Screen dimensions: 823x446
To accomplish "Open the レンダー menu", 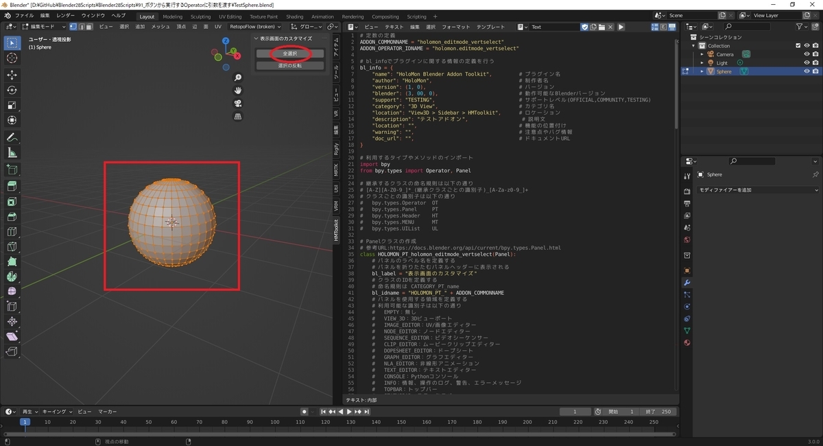I will point(65,14).
